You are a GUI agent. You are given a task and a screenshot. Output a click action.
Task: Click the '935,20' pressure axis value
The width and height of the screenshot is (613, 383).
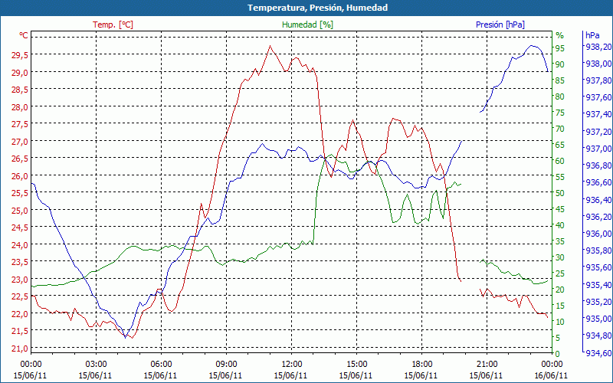(598, 302)
